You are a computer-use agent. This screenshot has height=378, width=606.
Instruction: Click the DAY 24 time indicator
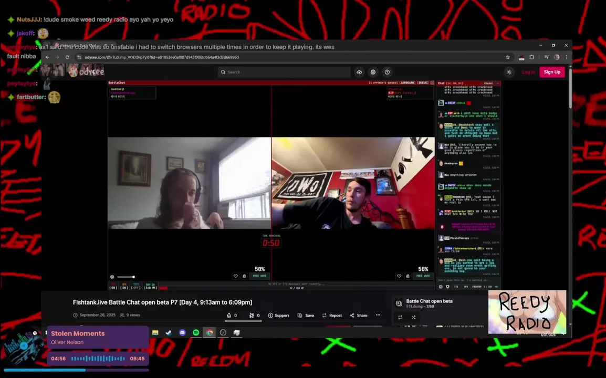150,287
